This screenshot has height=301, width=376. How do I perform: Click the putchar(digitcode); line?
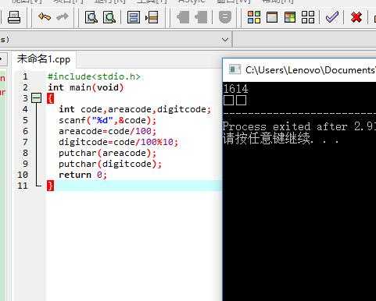[110, 164]
